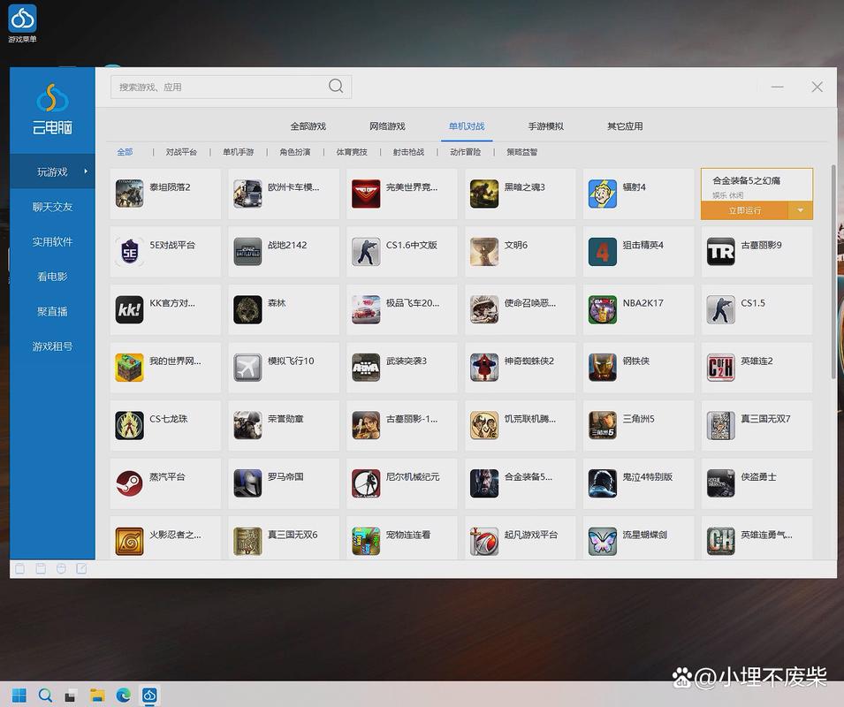Filter by 射击枪战 category

[408, 152]
